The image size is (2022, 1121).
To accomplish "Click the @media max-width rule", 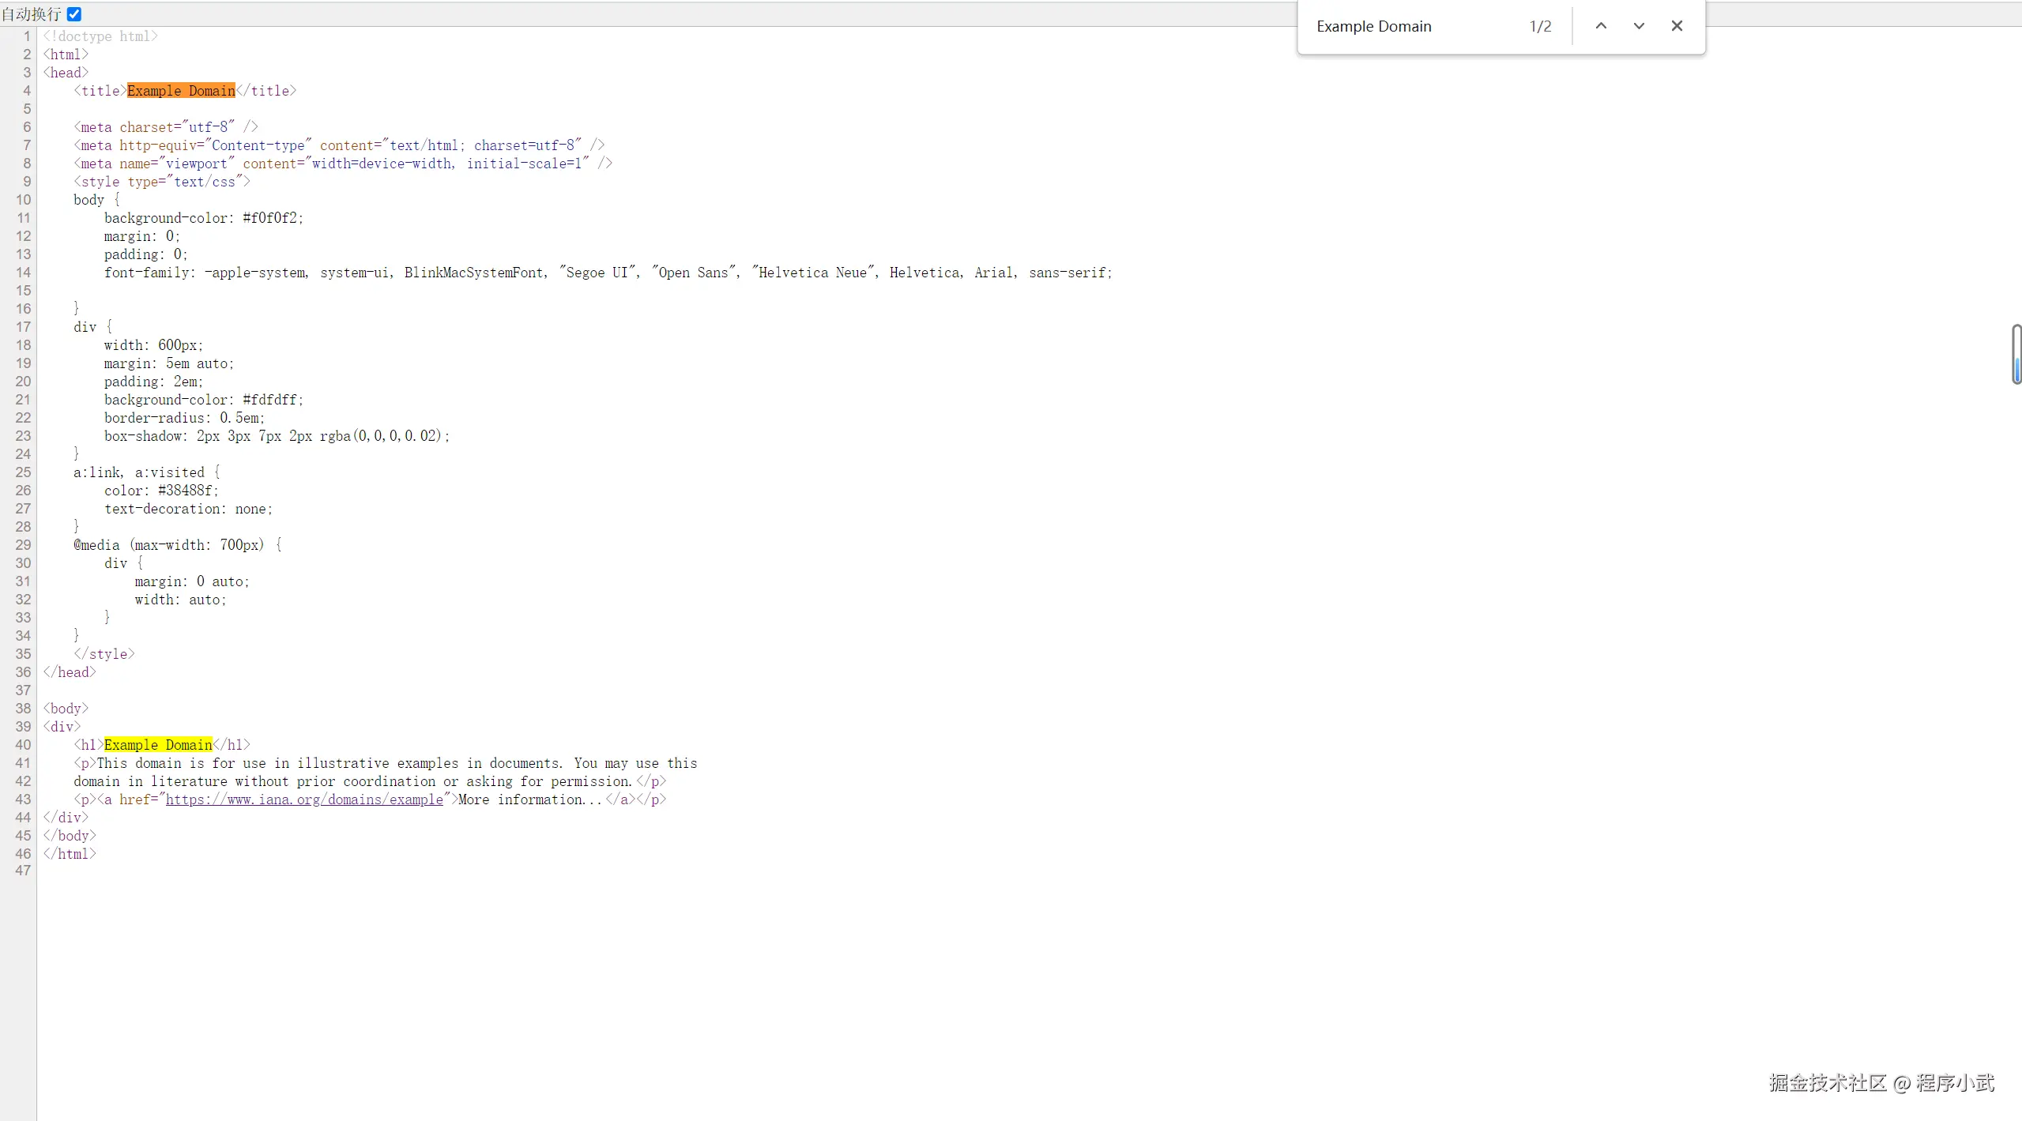I will tap(177, 545).
